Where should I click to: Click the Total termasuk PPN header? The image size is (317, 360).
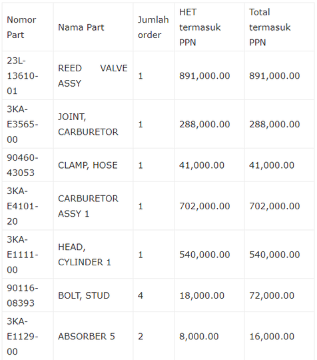pos(270,27)
